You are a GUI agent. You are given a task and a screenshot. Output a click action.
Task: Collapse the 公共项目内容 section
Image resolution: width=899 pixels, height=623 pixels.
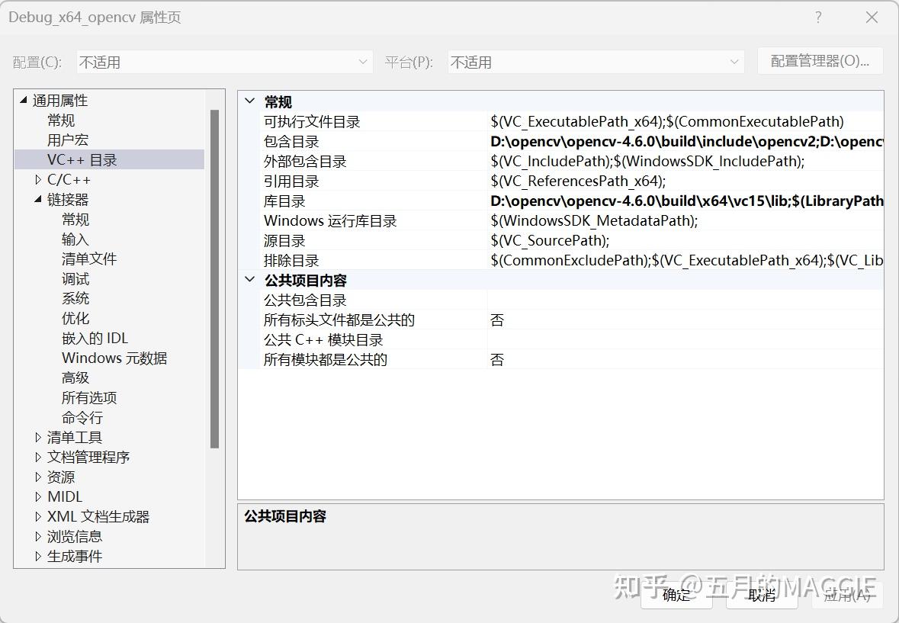click(x=249, y=280)
